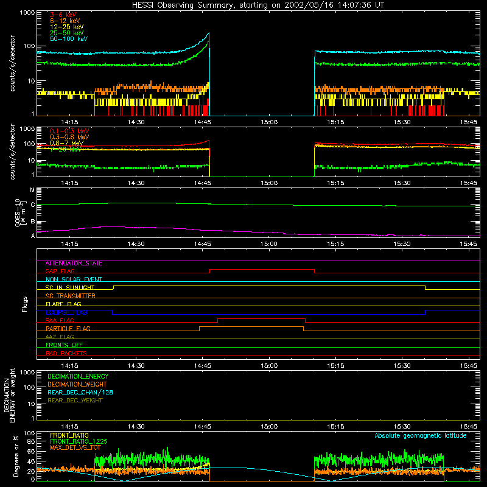This screenshot has width=487, height=487.
Task: Click the M flare class tick label
Action: click(32, 190)
